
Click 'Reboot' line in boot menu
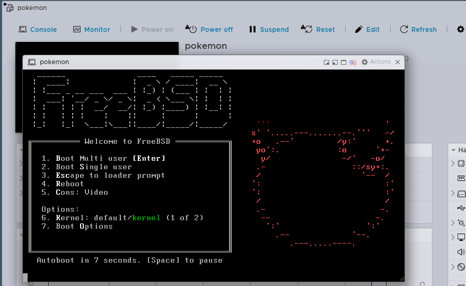pos(63,184)
